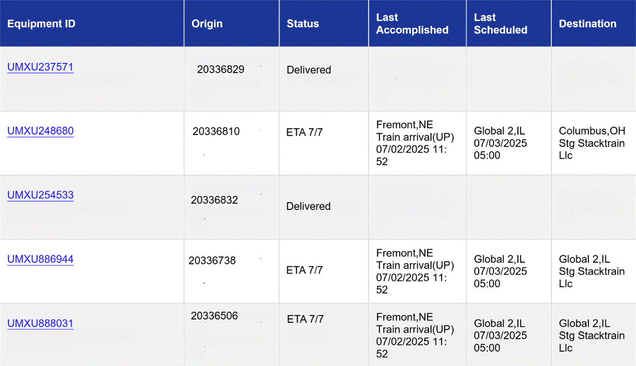The image size is (636, 366).
Task: Select origin number 20336810
Action: [216, 131]
